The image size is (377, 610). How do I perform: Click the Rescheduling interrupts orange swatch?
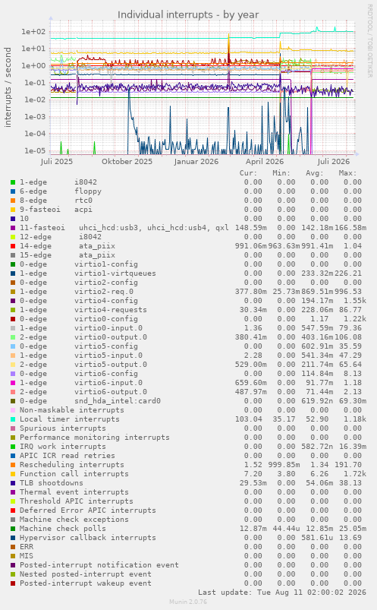tap(13, 465)
